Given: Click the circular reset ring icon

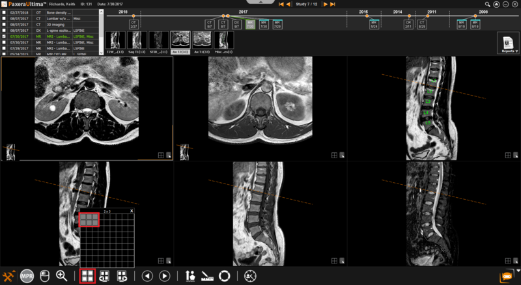Looking at the screenshot, I should tap(225, 276).
